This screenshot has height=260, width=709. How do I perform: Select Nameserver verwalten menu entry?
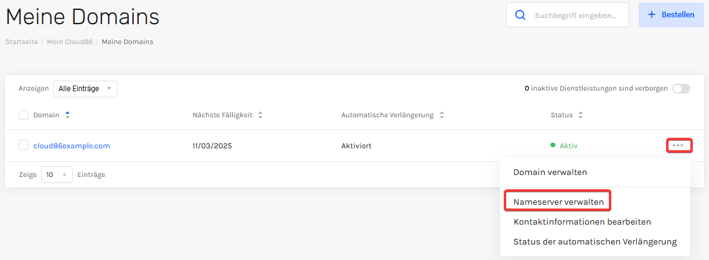pos(558,202)
